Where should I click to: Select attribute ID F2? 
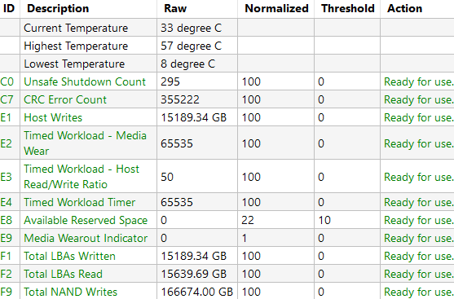tap(6, 274)
